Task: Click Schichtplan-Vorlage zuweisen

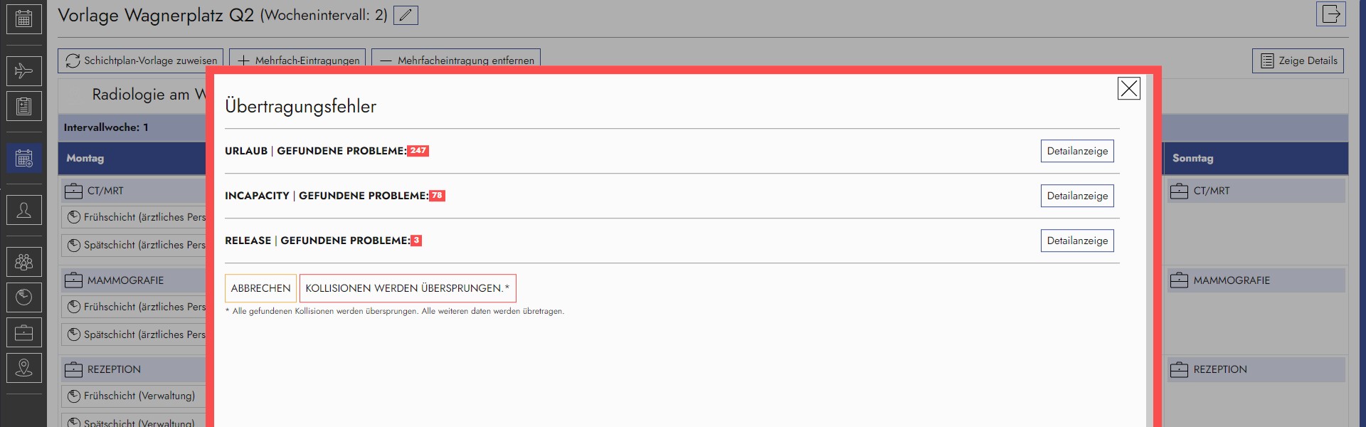Action: coord(141,60)
